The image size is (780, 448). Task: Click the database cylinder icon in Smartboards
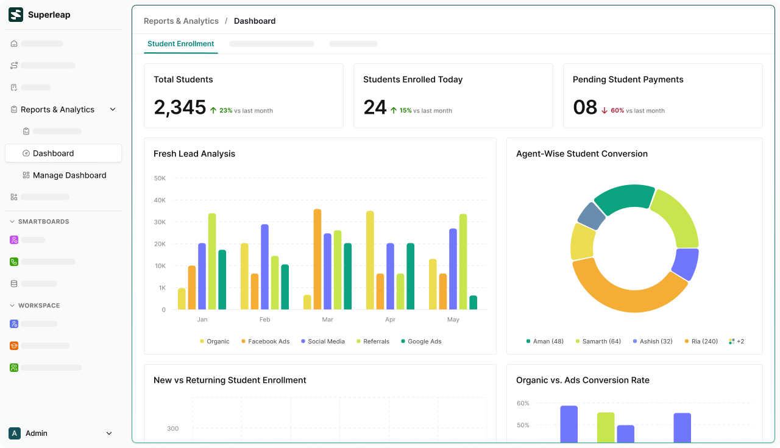14,284
